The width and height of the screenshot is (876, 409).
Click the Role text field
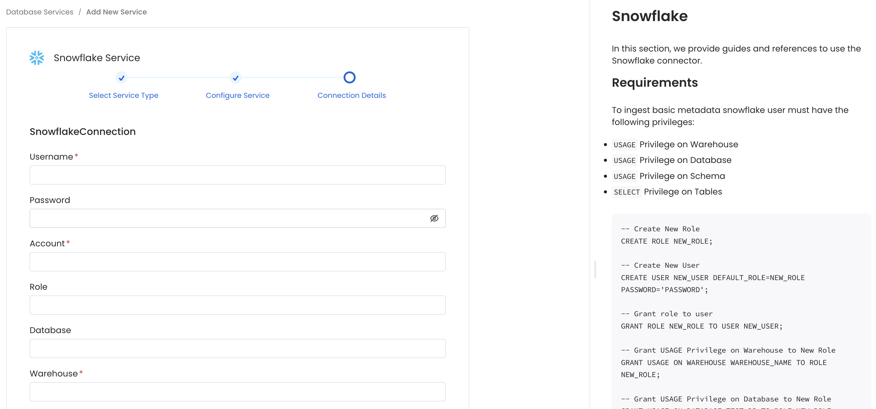pyautogui.click(x=237, y=305)
